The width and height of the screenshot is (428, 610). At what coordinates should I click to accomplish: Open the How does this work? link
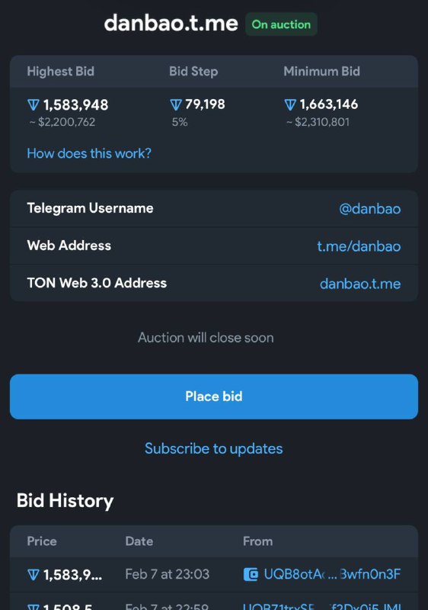89,153
